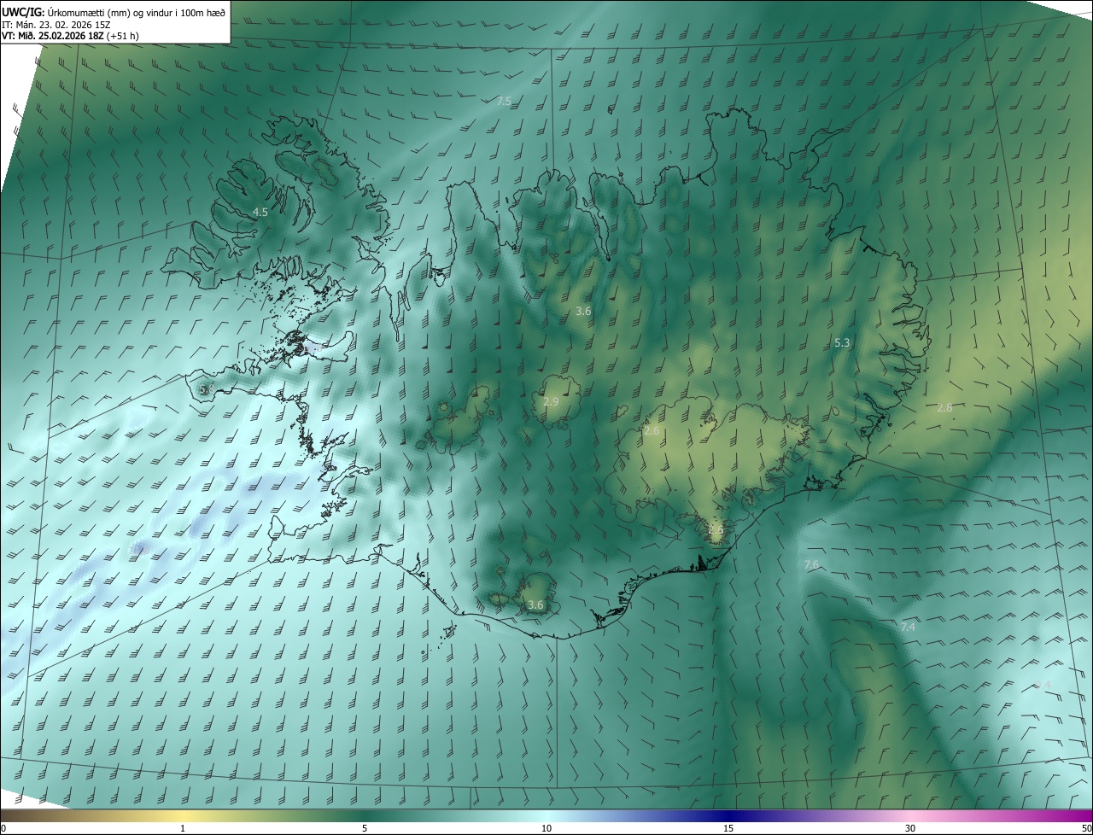The height and width of the screenshot is (835, 1093).
Task: Click the "30" tick on the color scale
Action: [910, 828]
